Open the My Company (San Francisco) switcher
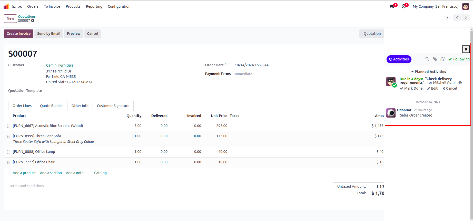 click(x=435, y=6)
